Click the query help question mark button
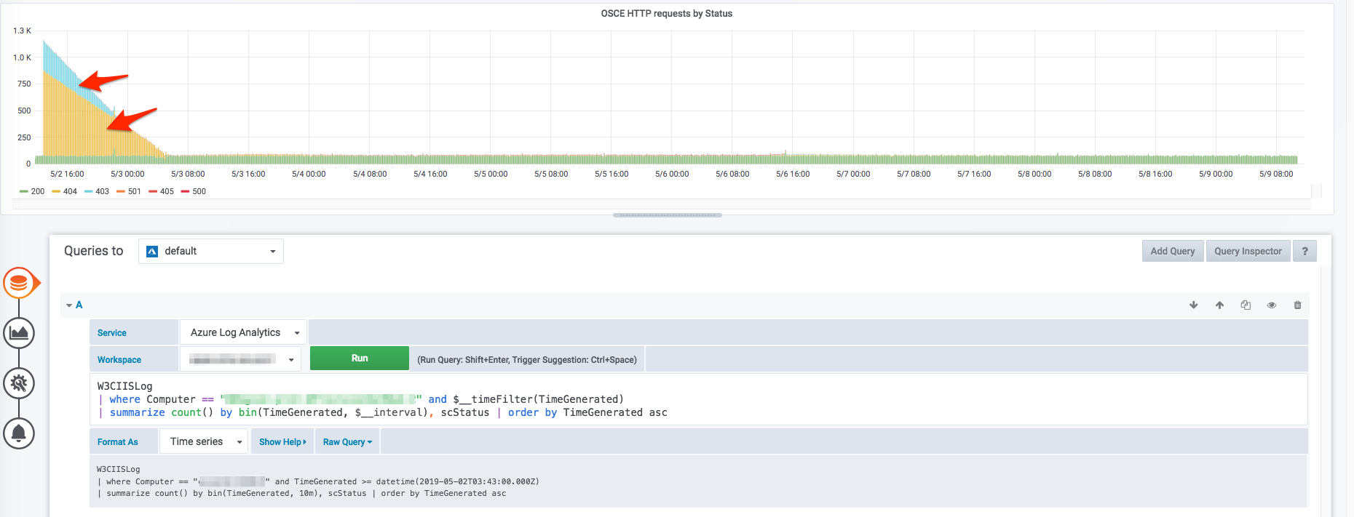Viewport: 1354px width, 517px height. (1304, 251)
